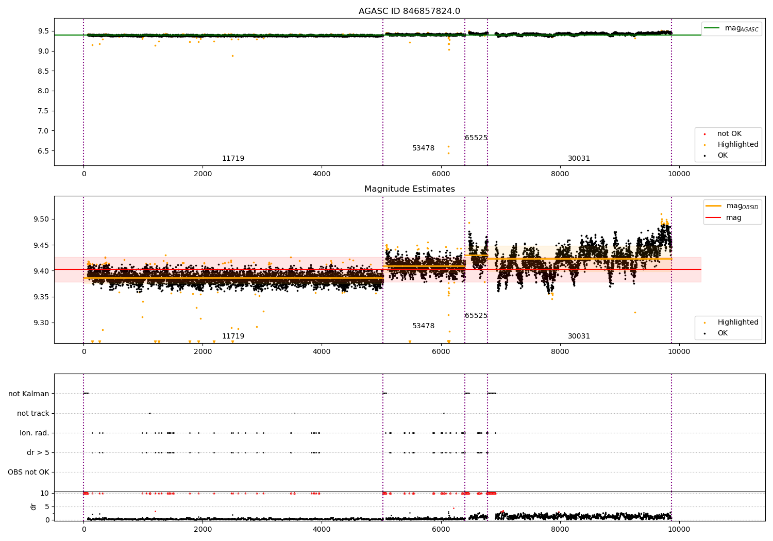
Task: Click the red line sample for mag legend
Action: coord(713,218)
